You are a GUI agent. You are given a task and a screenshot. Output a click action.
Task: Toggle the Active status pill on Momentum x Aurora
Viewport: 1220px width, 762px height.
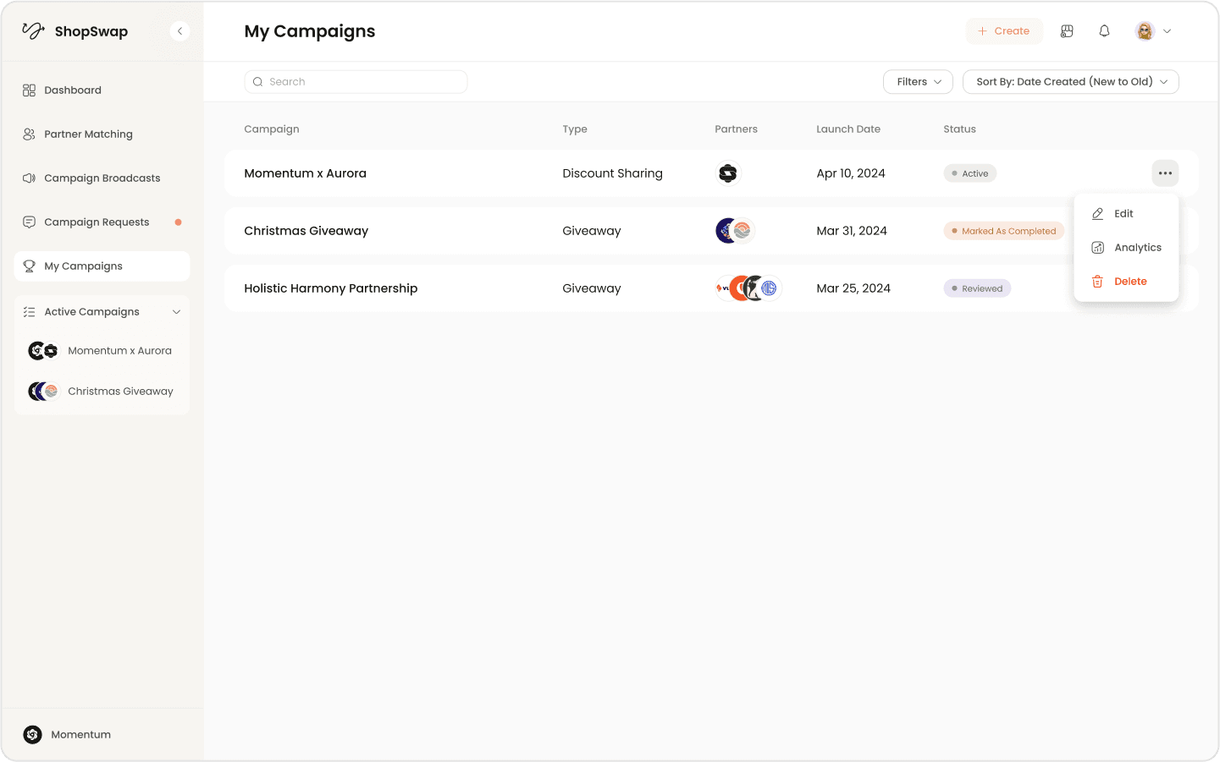click(x=969, y=173)
